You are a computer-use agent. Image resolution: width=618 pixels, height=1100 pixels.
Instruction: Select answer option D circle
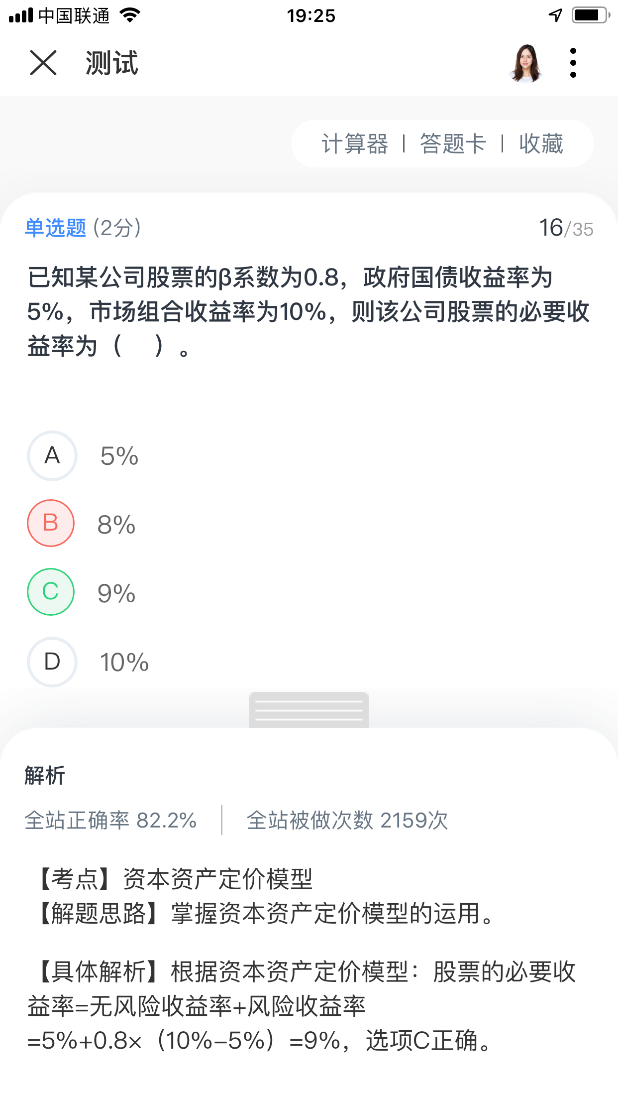coord(52,662)
